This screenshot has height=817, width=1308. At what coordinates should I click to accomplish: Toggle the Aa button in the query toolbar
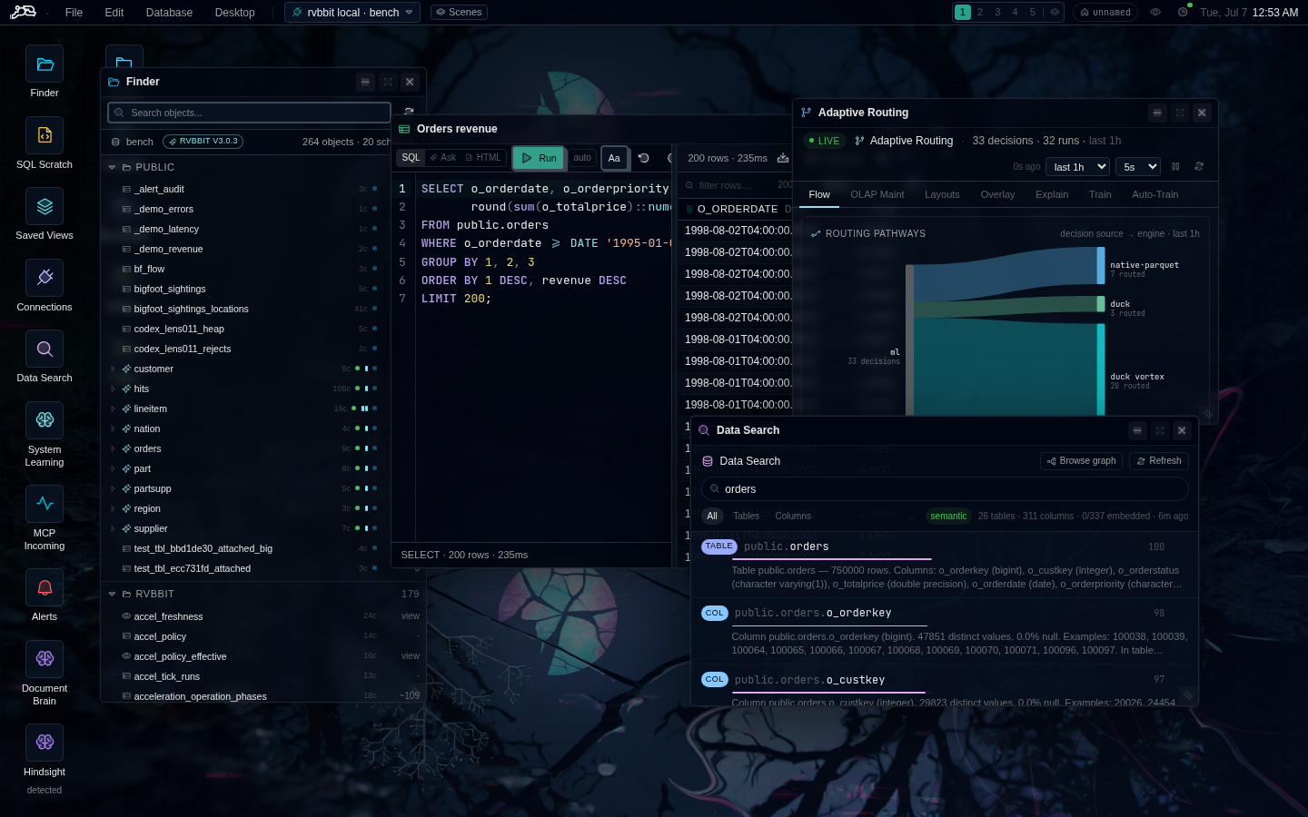click(614, 158)
